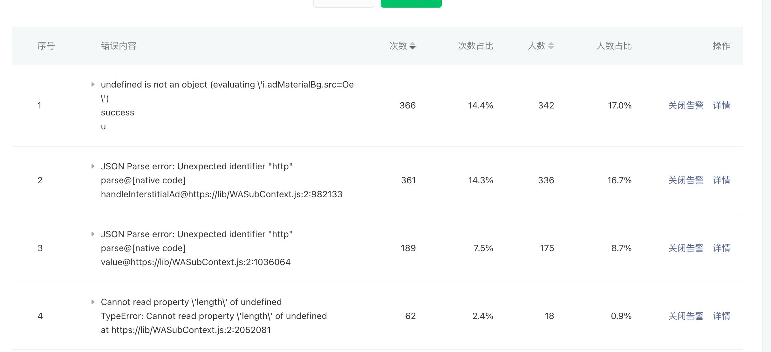
Task: Click the 'value@https://lib/WASubContext.js:2:1036064' stack line
Action: point(195,262)
